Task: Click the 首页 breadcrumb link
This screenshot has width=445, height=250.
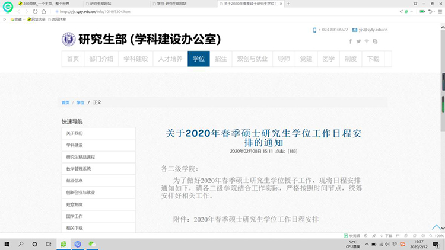Action: pos(65,102)
